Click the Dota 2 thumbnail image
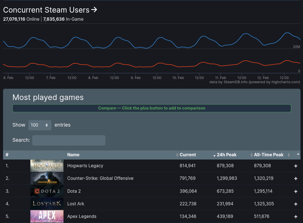Image resolution: width=303 pixels, height=223 pixels. [47, 191]
